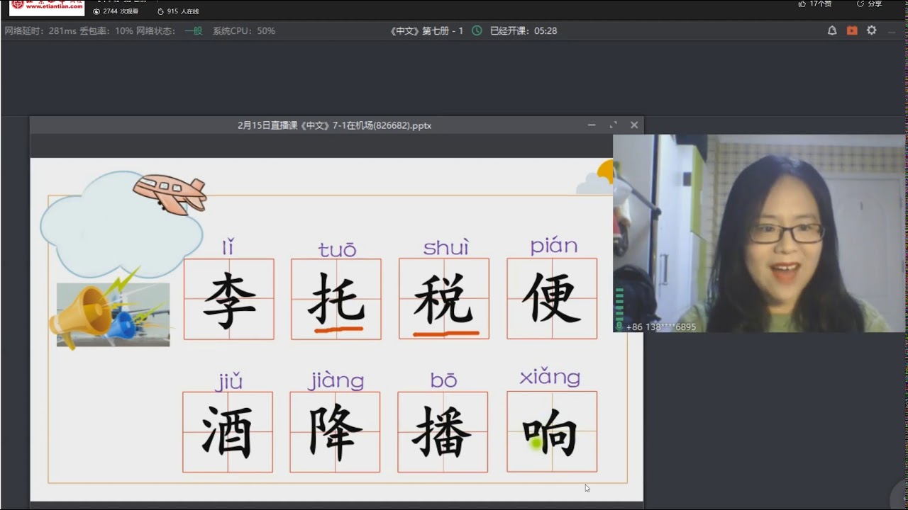908x510 pixels.
Task: Click the green microphone level indicator on webcam
Action: [x=619, y=309]
